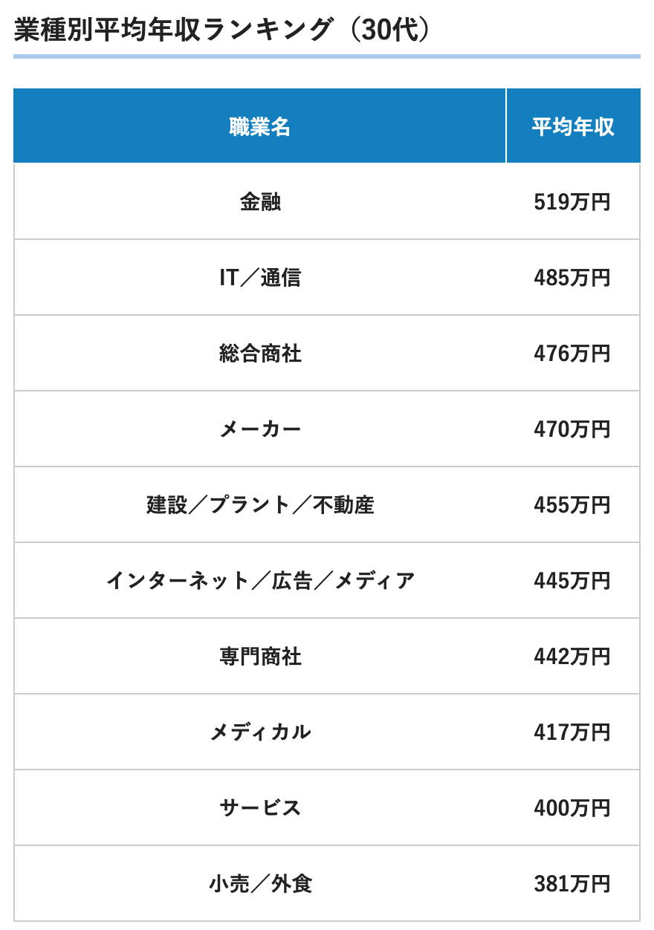Select the メディカル cell
The height and width of the screenshot is (930, 654).
[x=259, y=732]
